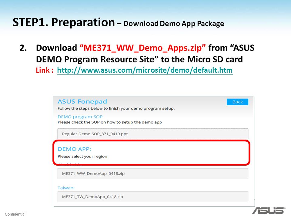291x218 pixels.
Task: Open the asus.com microsite demo link
Action: [x=145, y=70]
